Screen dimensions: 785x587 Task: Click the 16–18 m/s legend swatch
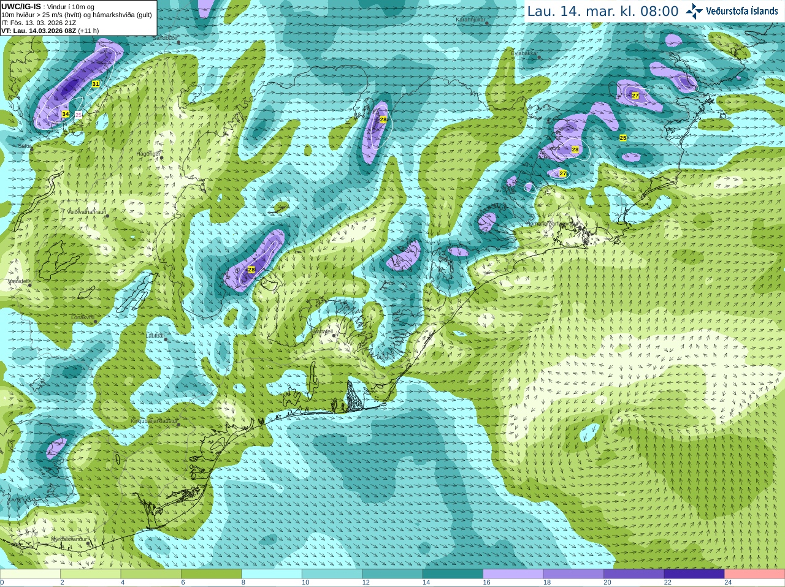click(x=513, y=574)
